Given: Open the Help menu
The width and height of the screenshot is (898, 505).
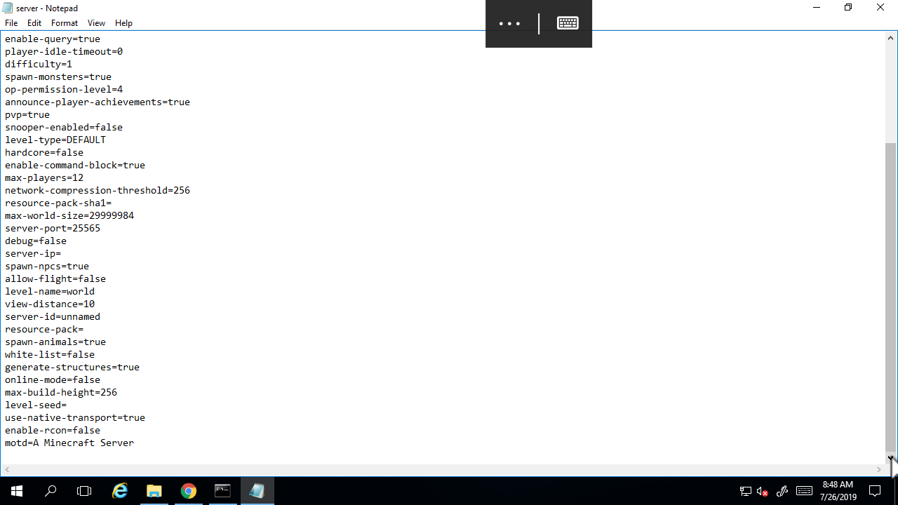Looking at the screenshot, I should tap(123, 23).
